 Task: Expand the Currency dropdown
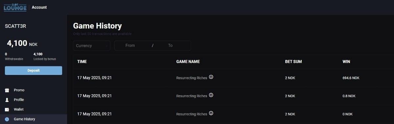(92, 45)
